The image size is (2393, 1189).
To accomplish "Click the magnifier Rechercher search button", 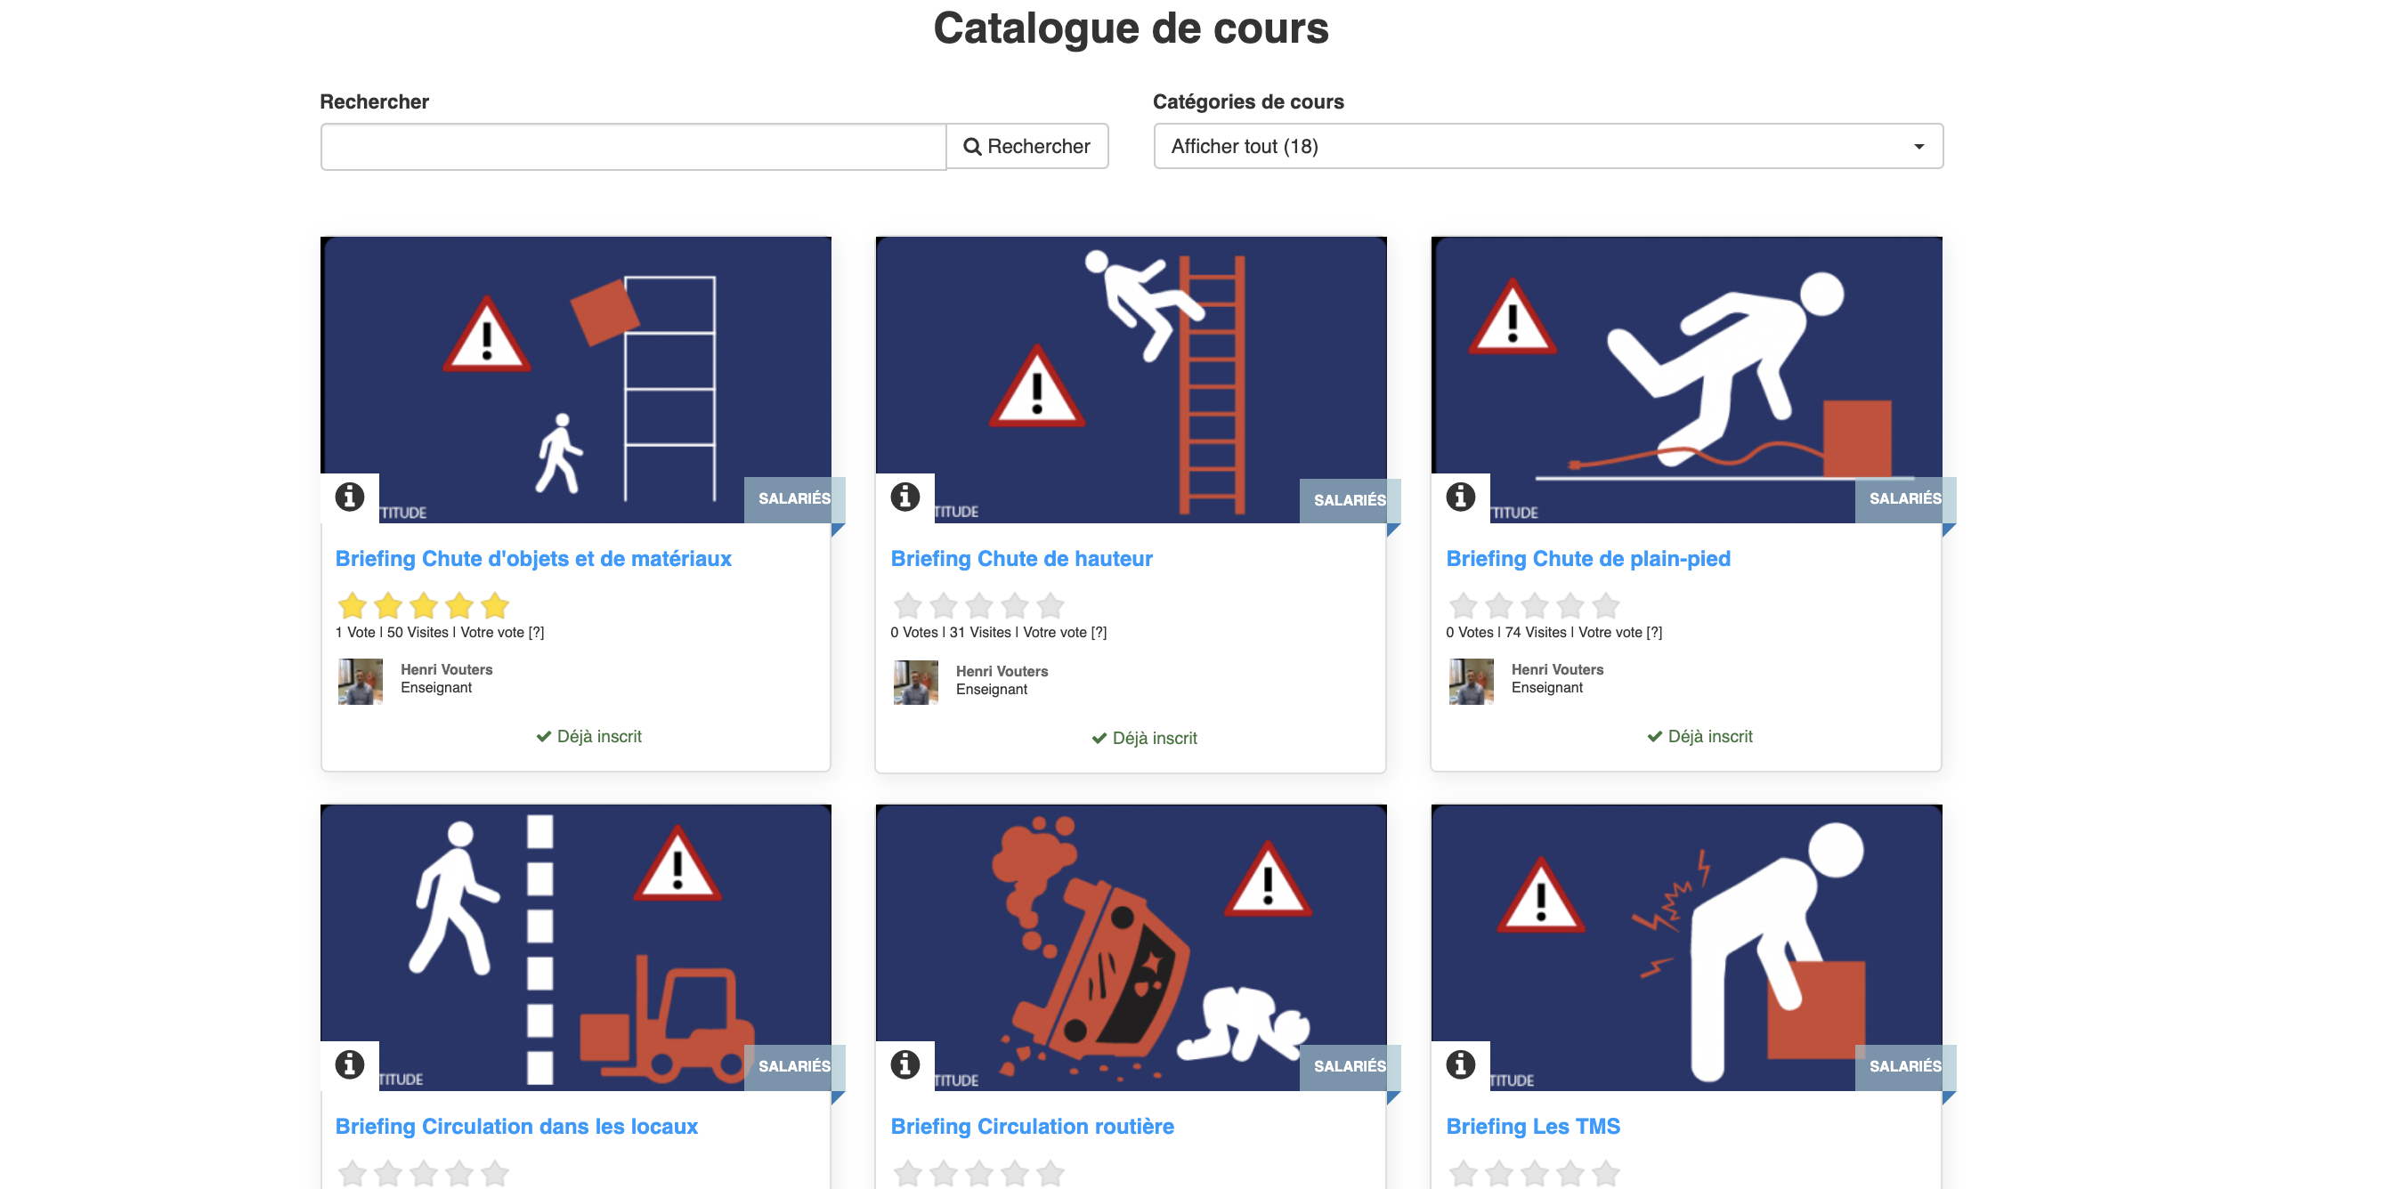I will pos(1026,147).
